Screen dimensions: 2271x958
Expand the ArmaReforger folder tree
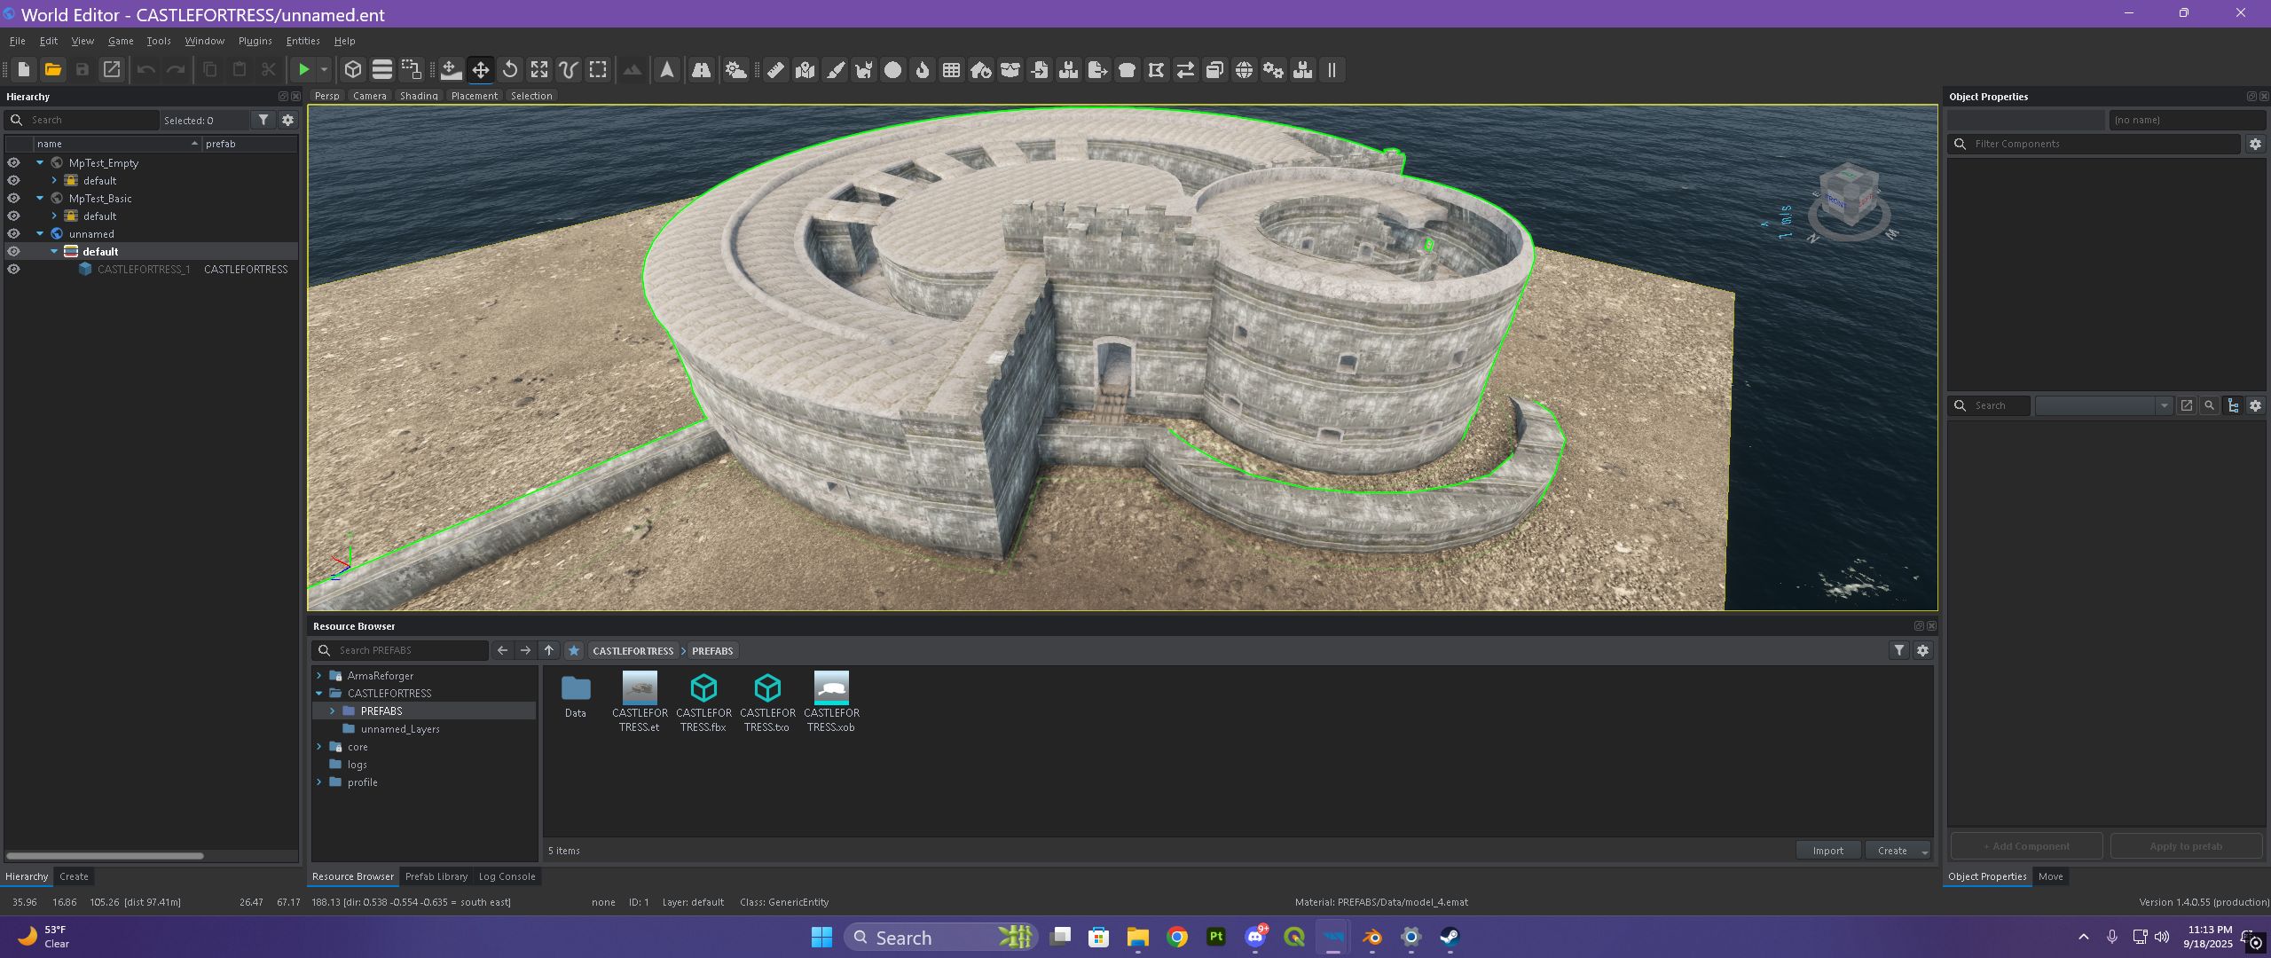click(319, 676)
